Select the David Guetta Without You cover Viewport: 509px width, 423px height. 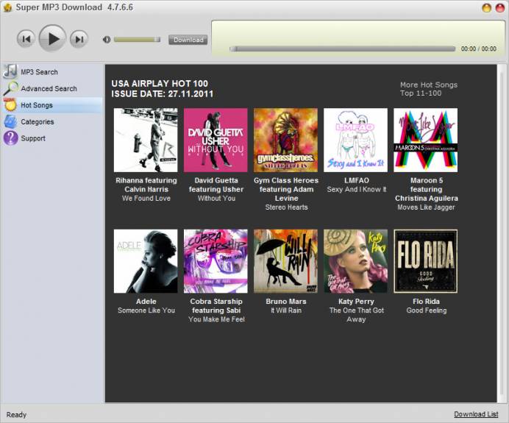216,140
